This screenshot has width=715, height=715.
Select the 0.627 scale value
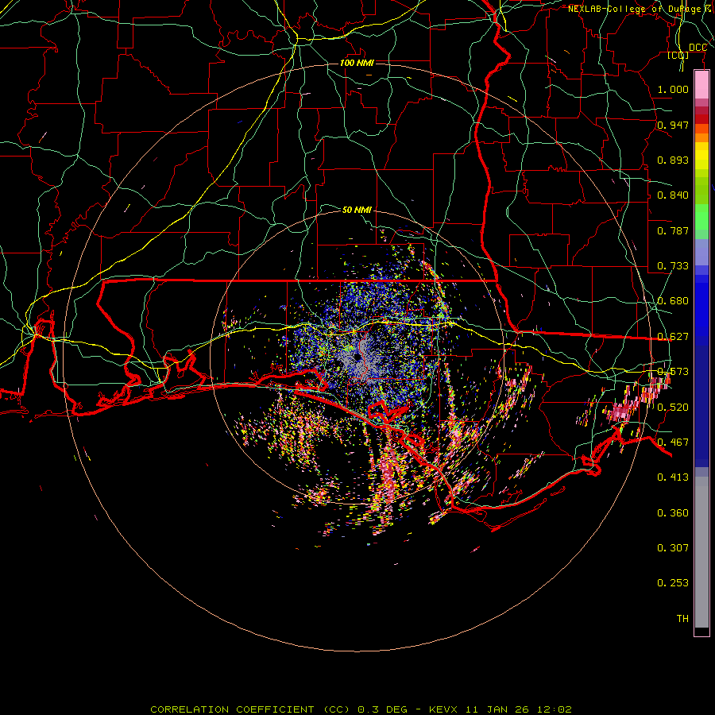pos(673,337)
